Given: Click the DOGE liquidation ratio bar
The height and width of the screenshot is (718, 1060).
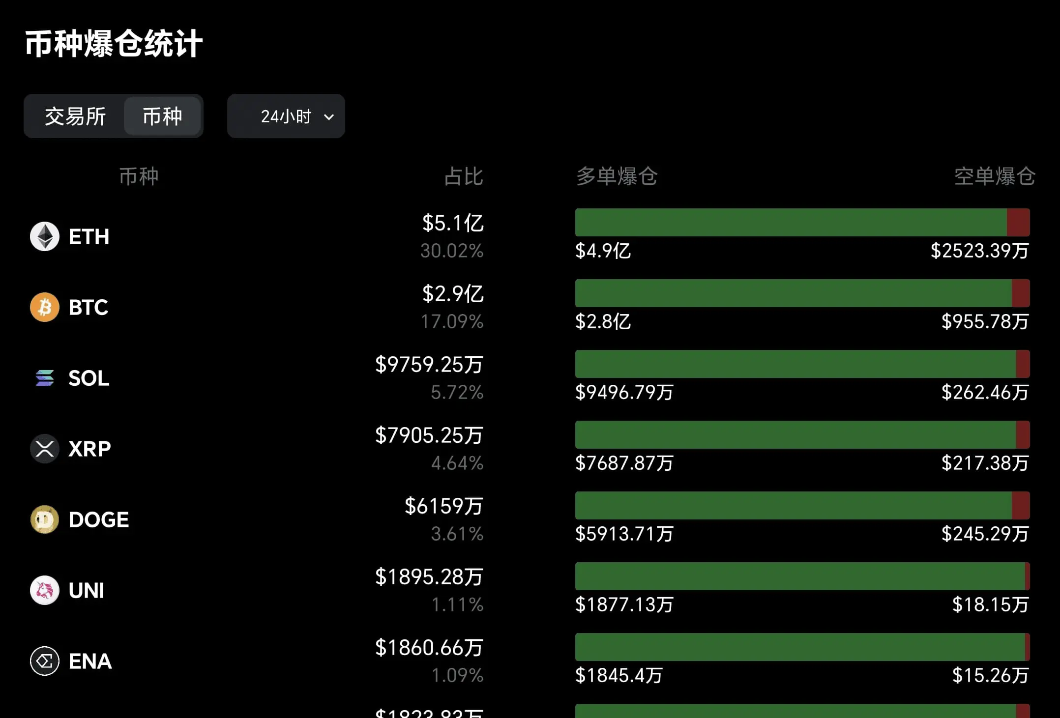Looking at the screenshot, I should pyautogui.click(x=802, y=506).
